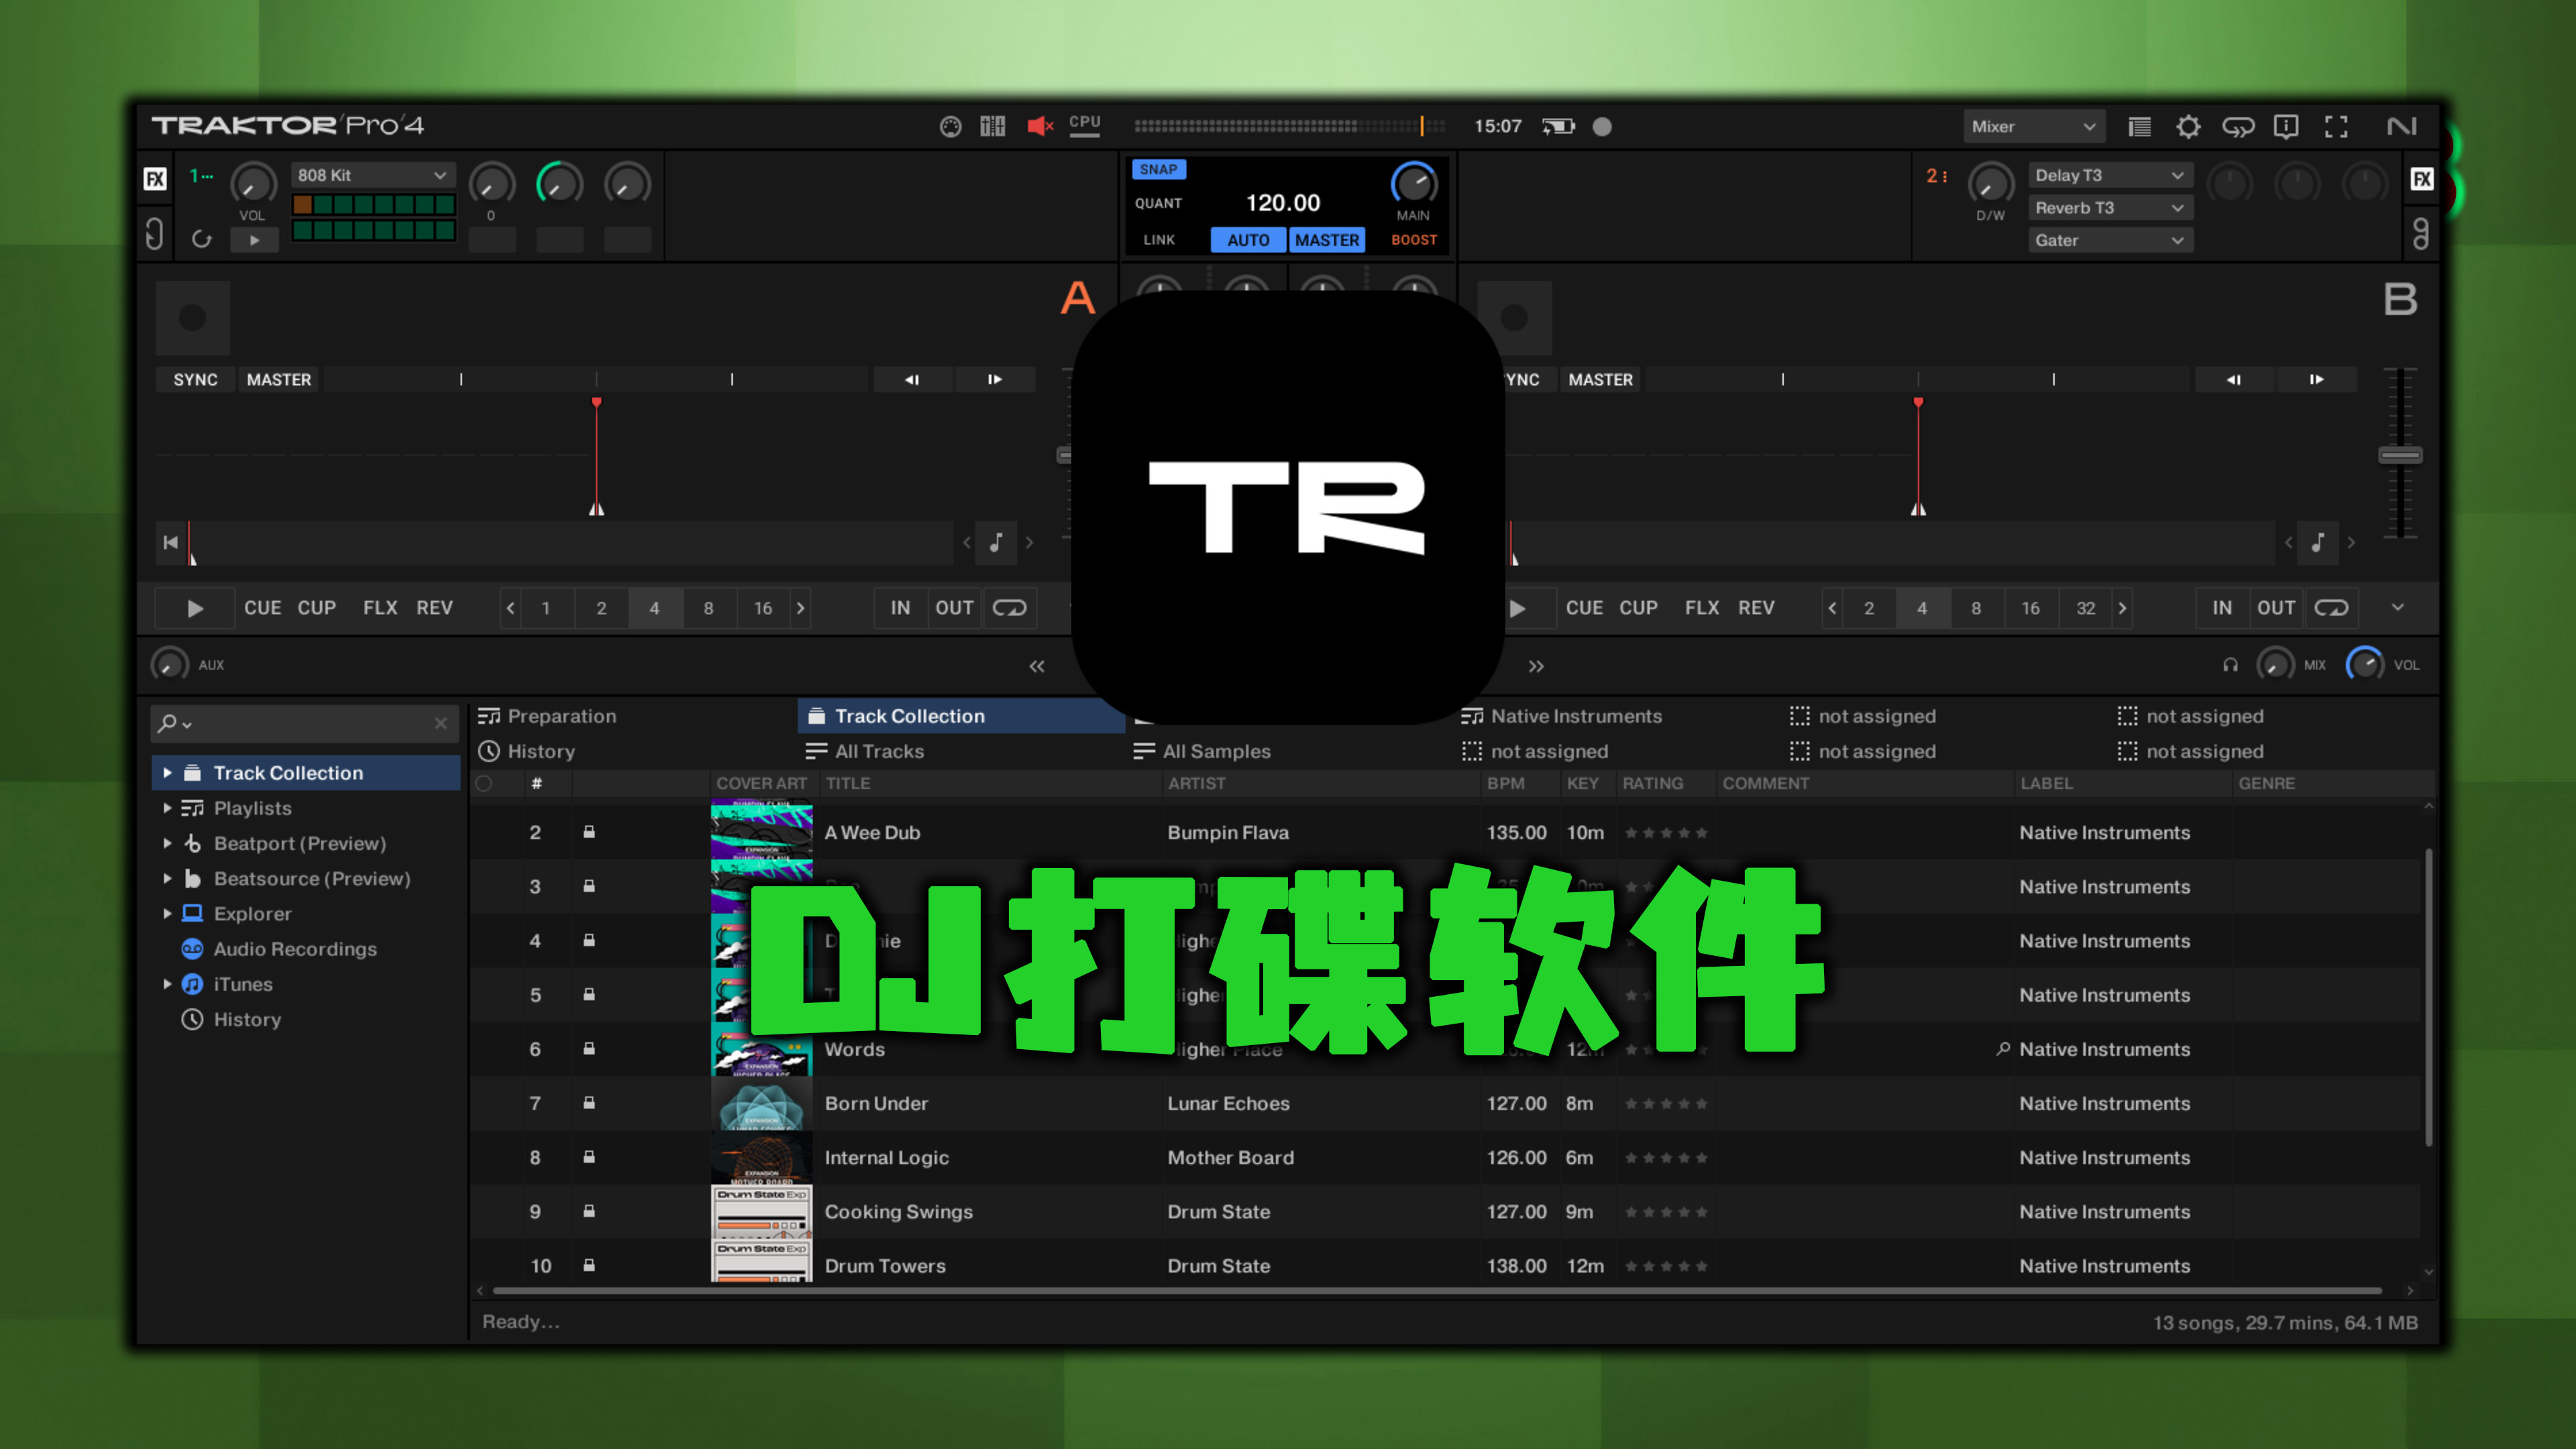Adjust the MAIN volume knob
Image resolution: width=2576 pixels, height=1449 pixels.
coord(1414,183)
